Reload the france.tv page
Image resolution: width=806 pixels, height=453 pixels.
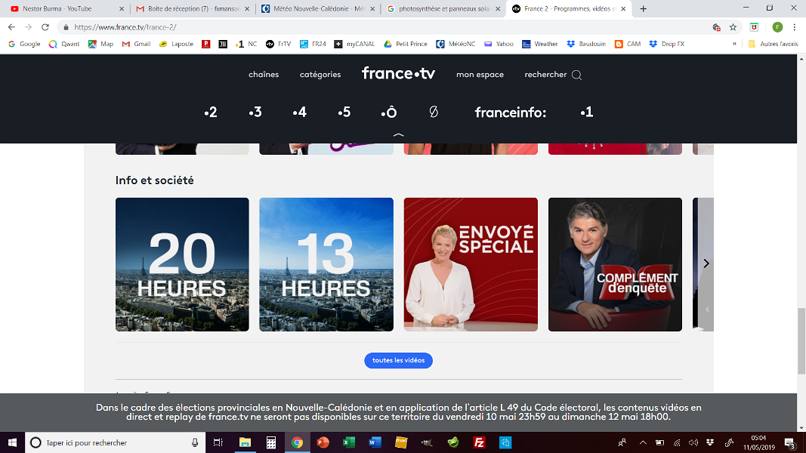coord(45,27)
